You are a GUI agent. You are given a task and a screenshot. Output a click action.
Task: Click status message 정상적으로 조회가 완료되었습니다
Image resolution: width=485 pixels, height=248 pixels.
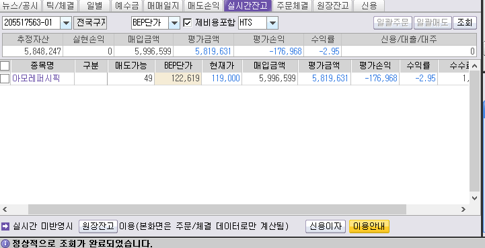pos(82,243)
